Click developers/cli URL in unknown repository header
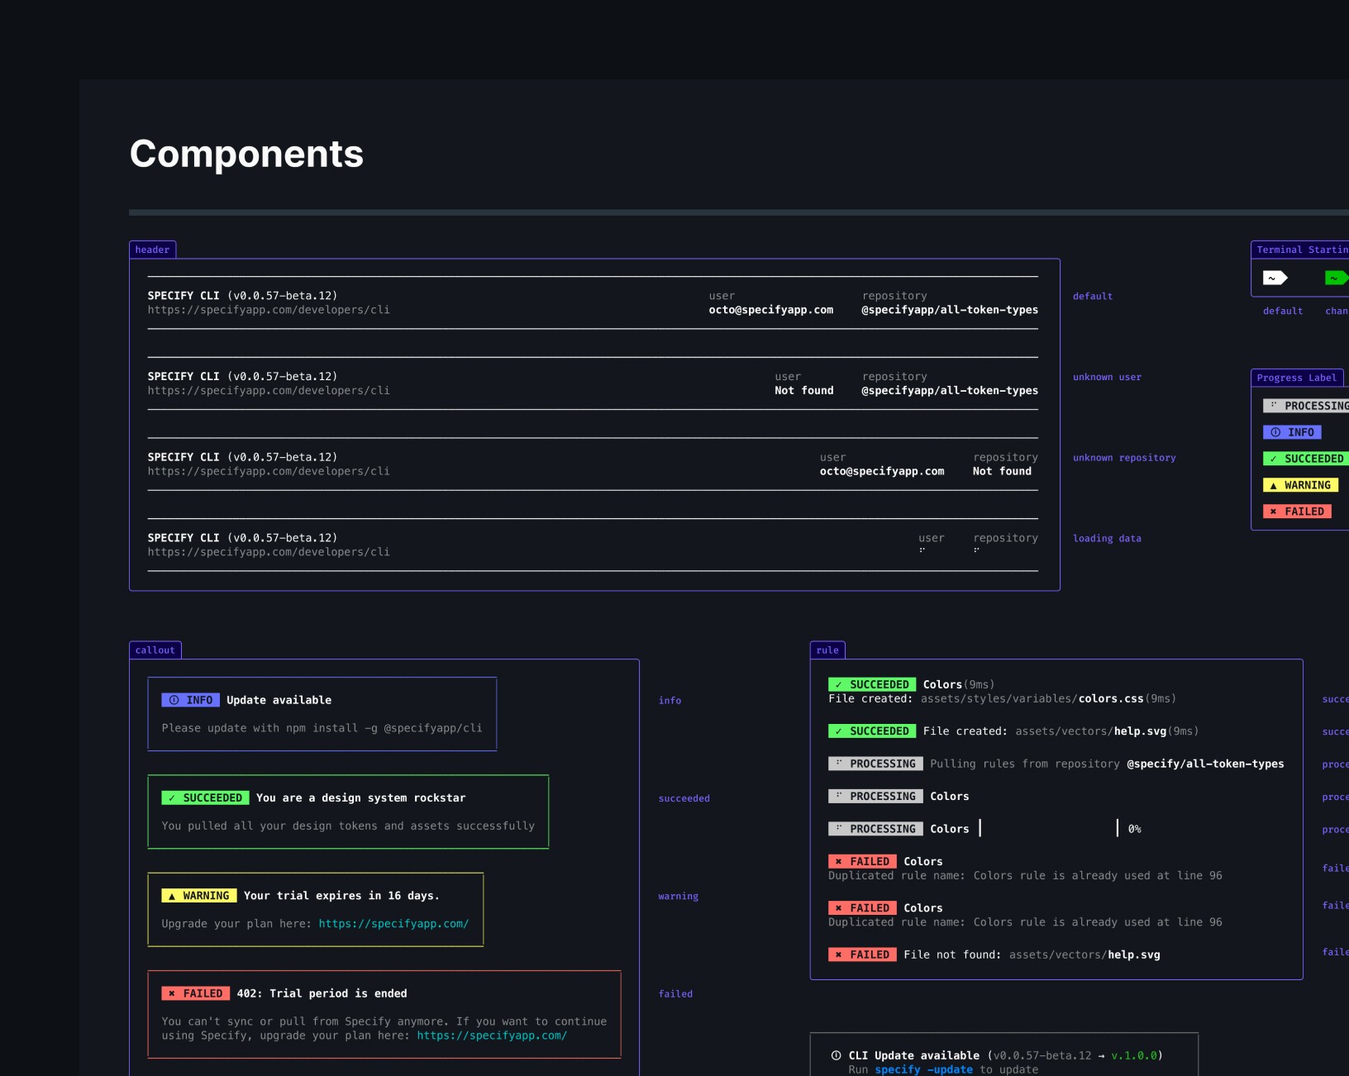Viewport: 1349px width, 1076px height. (x=269, y=471)
